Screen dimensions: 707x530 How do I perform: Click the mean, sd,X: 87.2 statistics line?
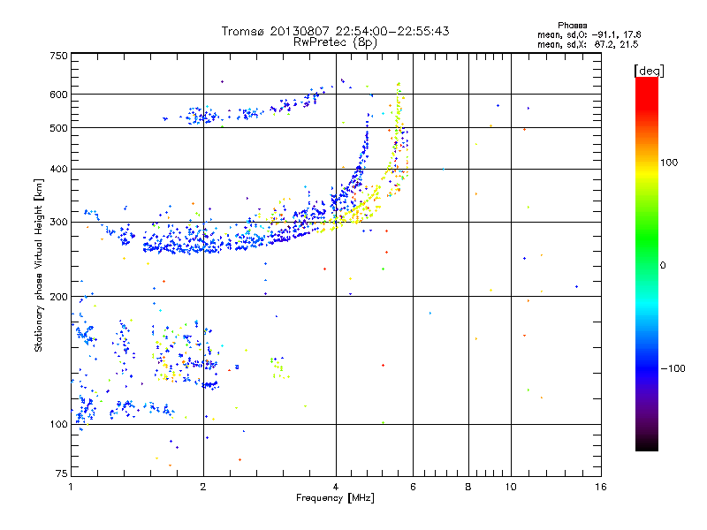588,44
